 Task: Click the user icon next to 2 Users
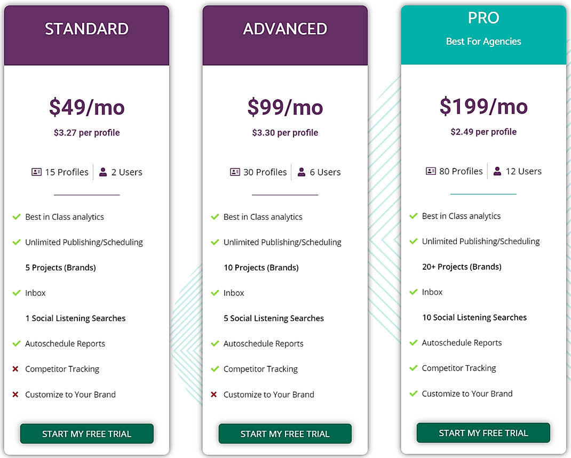pyautogui.click(x=104, y=172)
